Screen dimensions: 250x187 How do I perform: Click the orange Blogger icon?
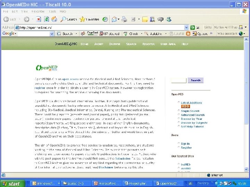pyautogui.click(x=188, y=34)
